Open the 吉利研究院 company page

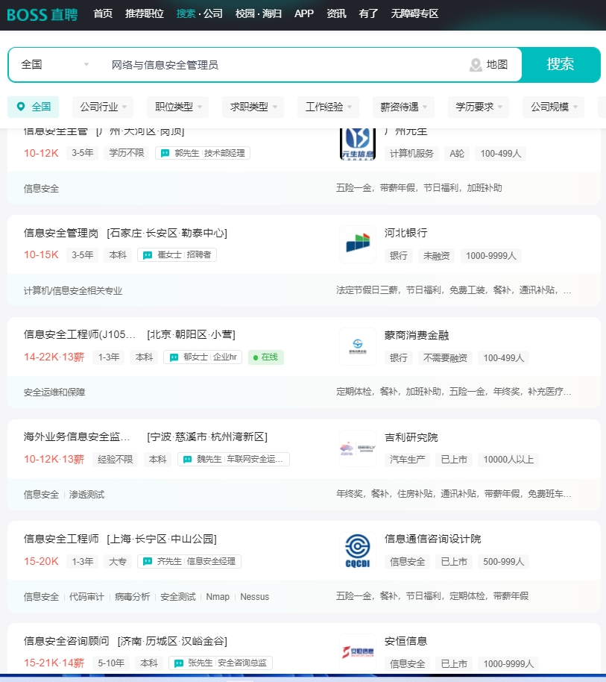coord(411,437)
